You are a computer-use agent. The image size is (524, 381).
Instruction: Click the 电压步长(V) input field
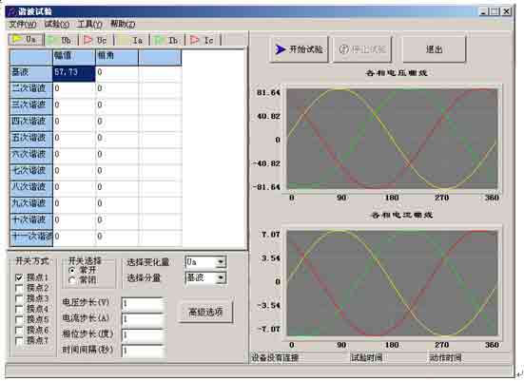143,304
